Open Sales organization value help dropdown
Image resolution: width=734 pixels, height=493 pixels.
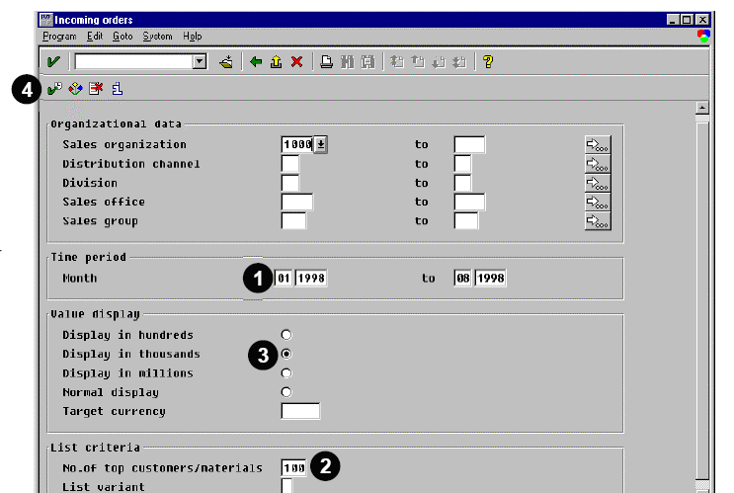pyautogui.click(x=321, y=144)
